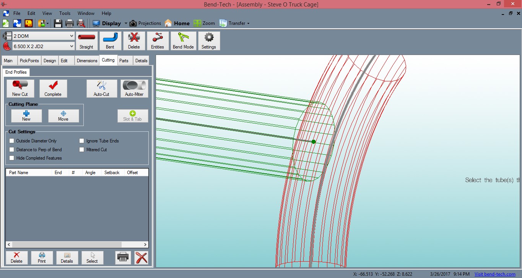Image resolution: width=522 pixels, height=278 pixels.
Task: Check Hide Completed Features
Action: pos(12,158)
